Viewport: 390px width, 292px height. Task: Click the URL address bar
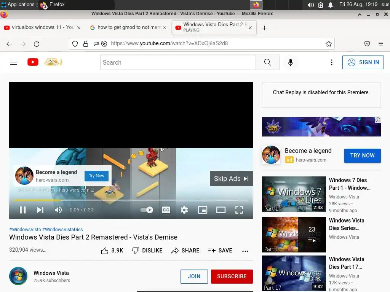point(202,44)
